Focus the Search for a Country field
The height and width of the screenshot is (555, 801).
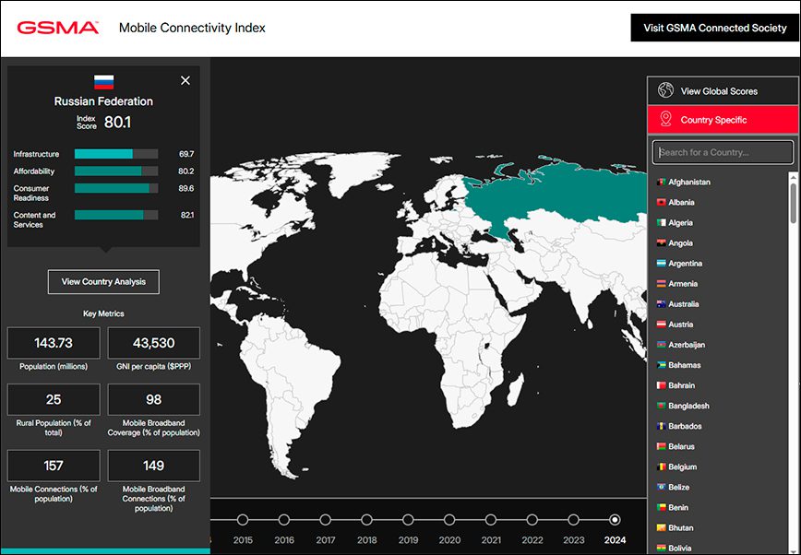click(x=723, y=152)
